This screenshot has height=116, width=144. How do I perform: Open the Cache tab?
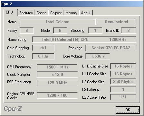[x=41, y=13]
